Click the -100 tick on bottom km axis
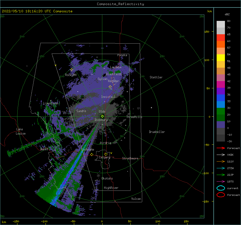241x225 pixels. click(44, 222)
